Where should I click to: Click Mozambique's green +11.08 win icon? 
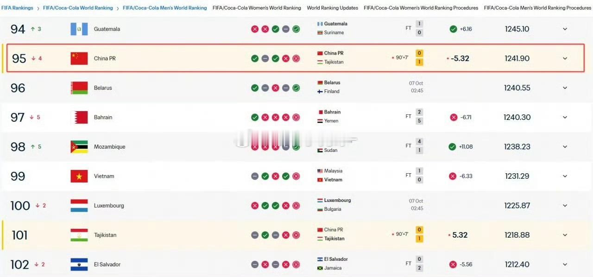(452, 147)
